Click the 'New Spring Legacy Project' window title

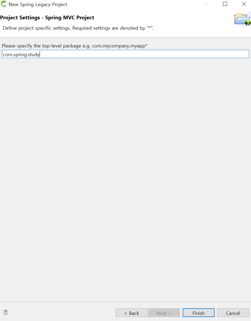coord(38,5)
